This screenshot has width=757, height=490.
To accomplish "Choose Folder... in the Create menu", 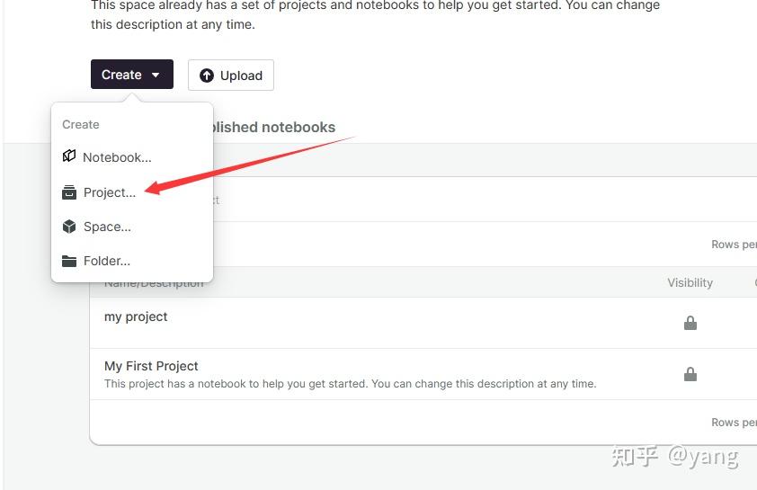I will pyautogui.click(x=107, y=262).
